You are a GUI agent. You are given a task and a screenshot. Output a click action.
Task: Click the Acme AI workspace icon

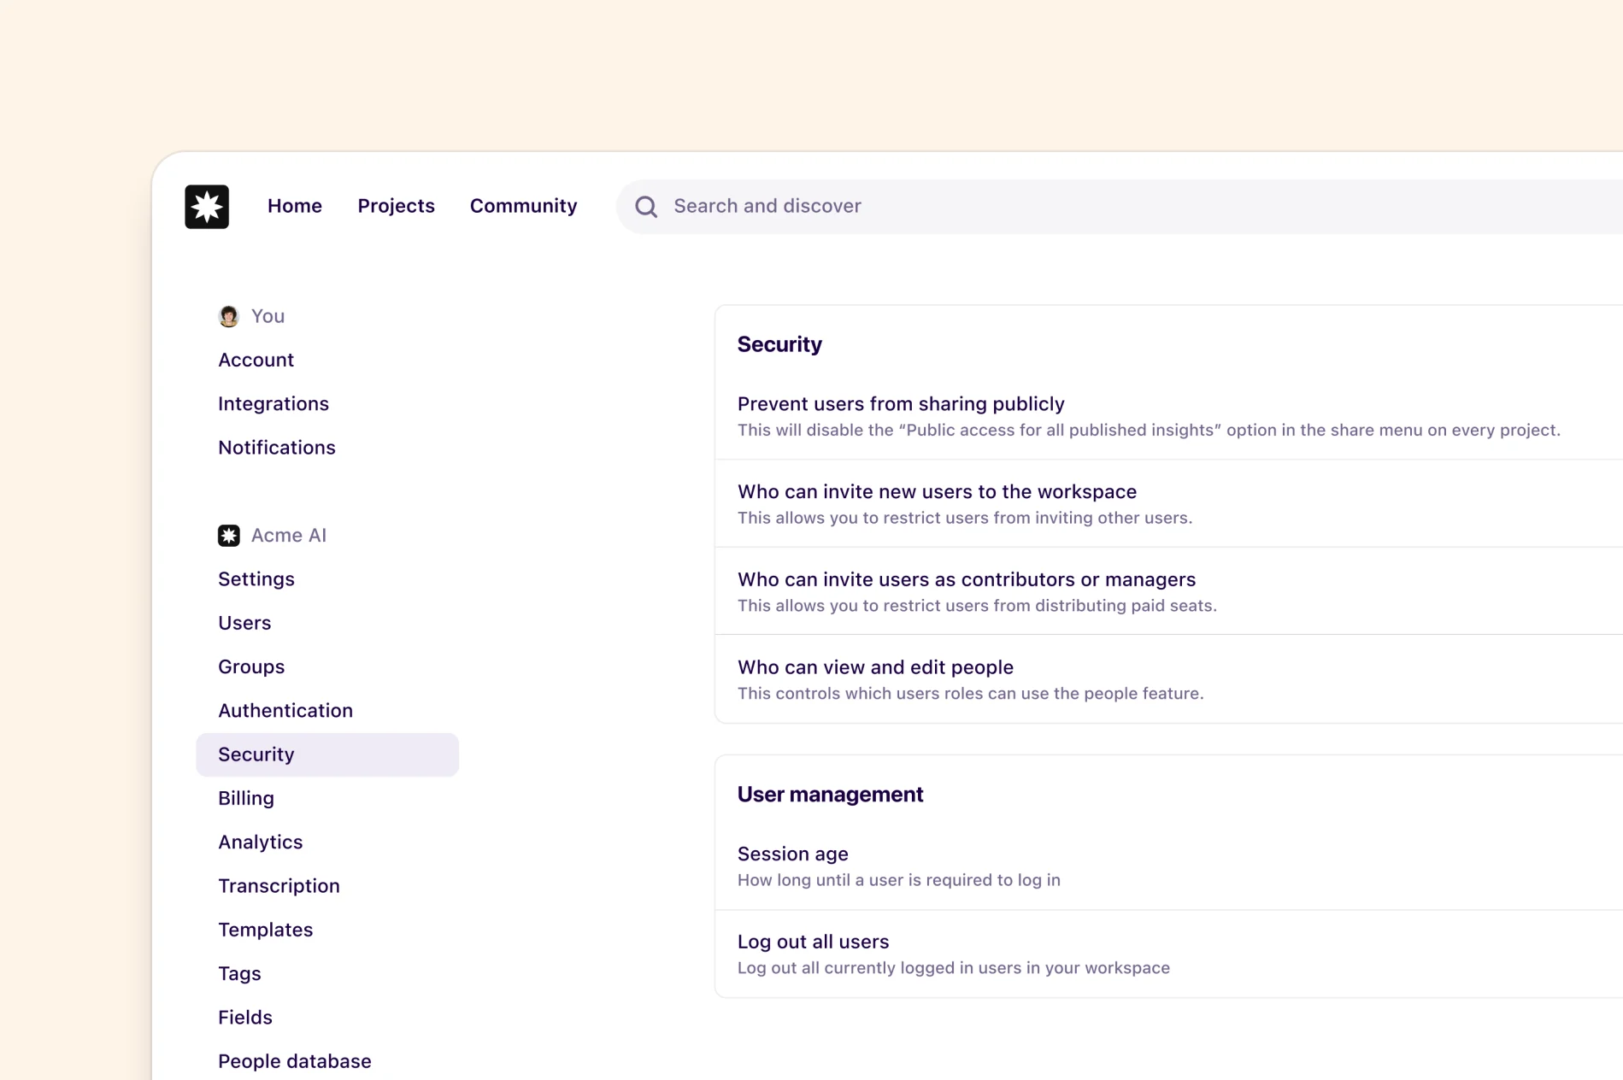pyautogui.click(x=228, y=535)
